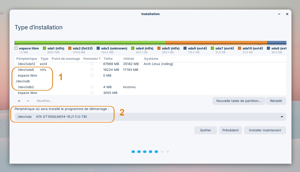Toggle format checkbox for /dev/sdb2
The height and width of the screenshot is (172, 300).
(92, 87)
